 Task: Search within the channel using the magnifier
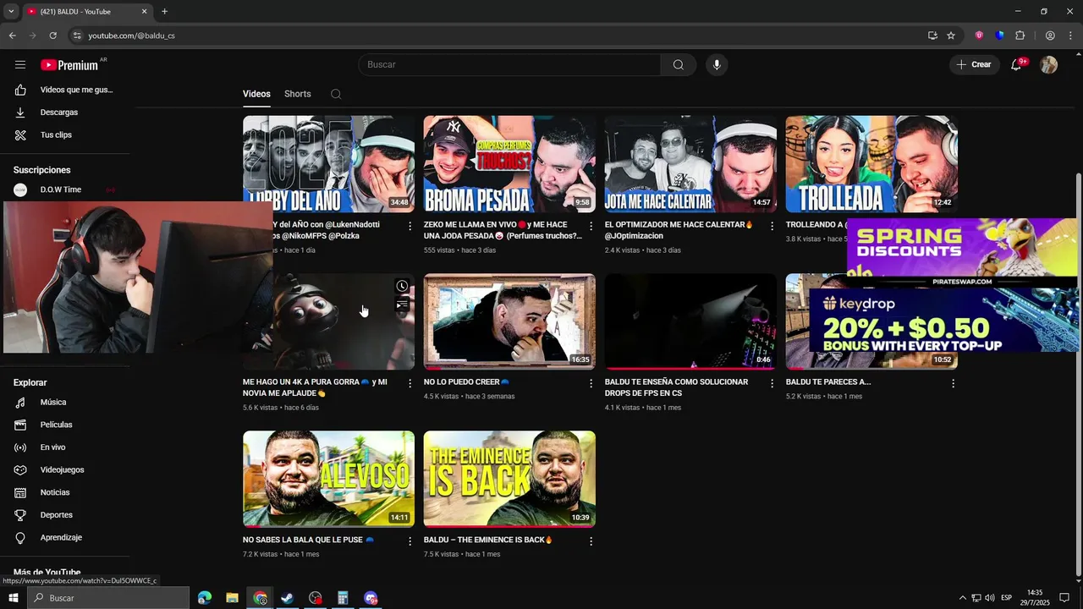click(336, 94)
